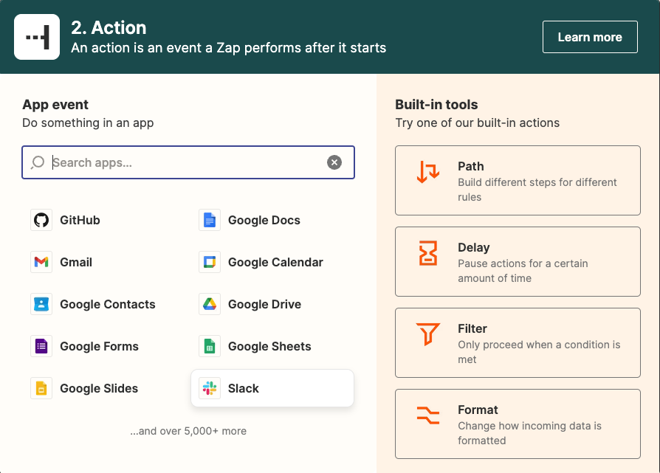This screenshot has height=473, width=660.
Task: Choose the Format built-in tool card
Action: pos(518,424)
